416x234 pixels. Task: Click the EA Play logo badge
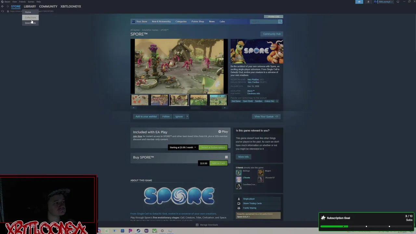click(223, 132)
